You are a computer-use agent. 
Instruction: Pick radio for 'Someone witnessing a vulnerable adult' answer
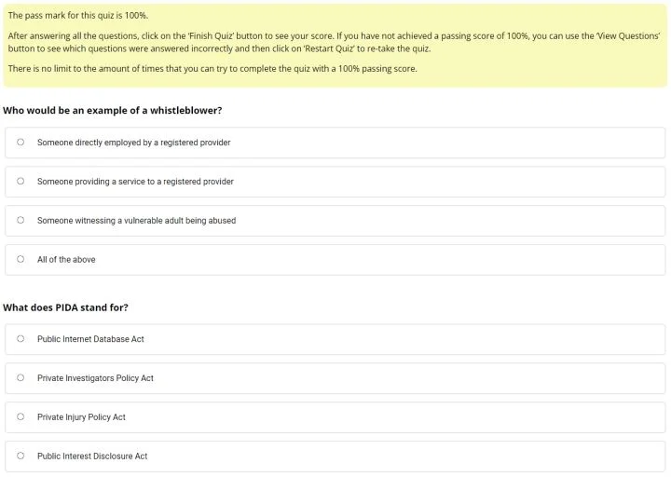coord(21,221)
